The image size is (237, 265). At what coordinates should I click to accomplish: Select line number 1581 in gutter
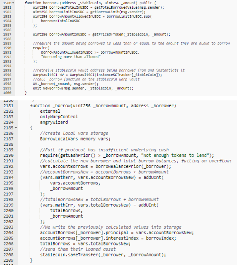pyautogui.click(x=7, y=7)
